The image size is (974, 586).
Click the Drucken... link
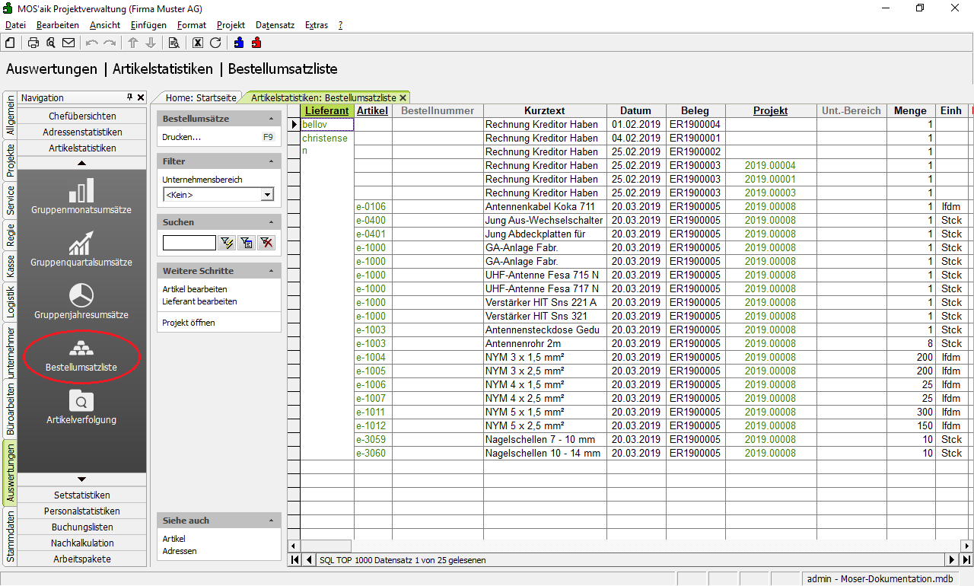click(182, 137)
